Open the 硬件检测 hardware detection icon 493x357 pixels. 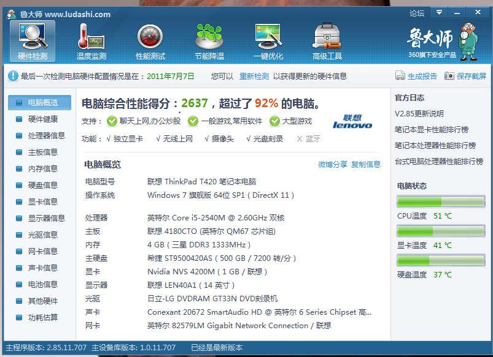[33, 37]
